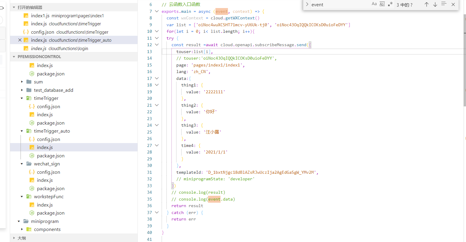
Task: Collapse the wechat_sign folder arrow
Action: point(22,164)
